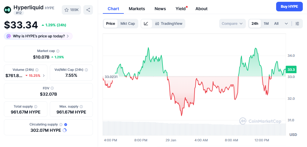Screen dimensions: 307x147
Task: Expand volume details arrow
Action: point(44,76)
